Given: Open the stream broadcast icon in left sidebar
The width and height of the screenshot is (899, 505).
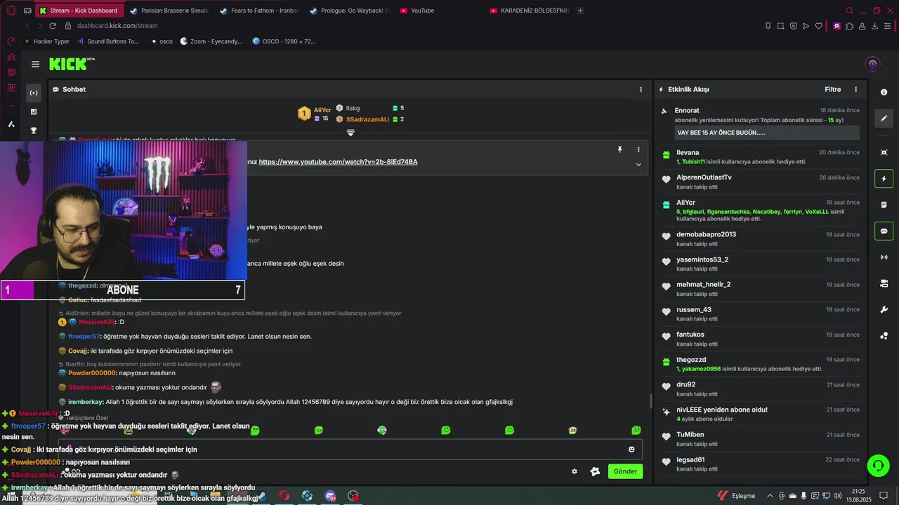Looking at the screenshot, I should [x=34, y=93].
